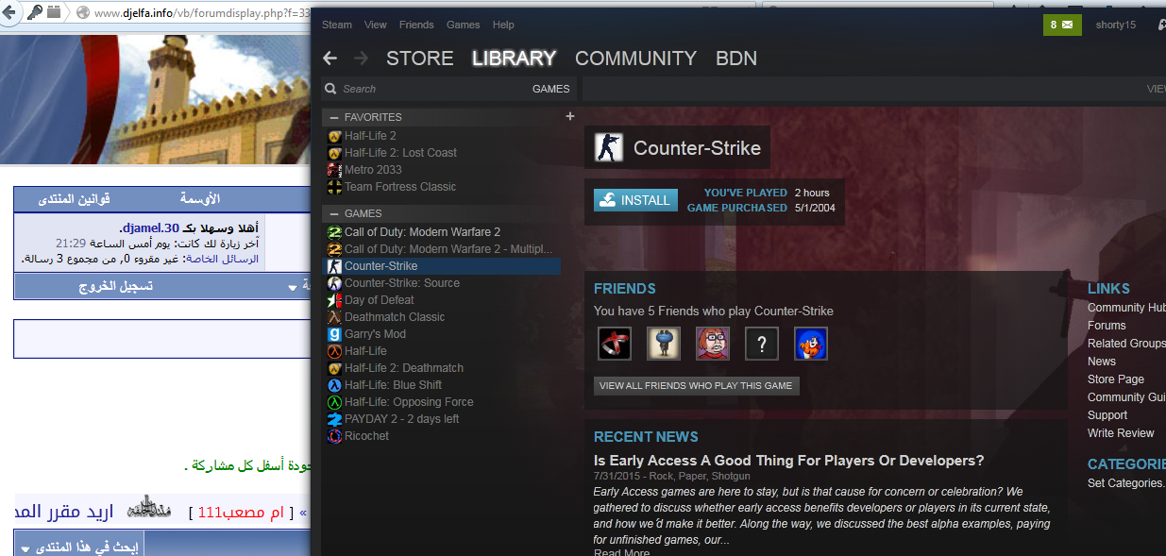Click the globe site icon in browser

coord(83,12)
